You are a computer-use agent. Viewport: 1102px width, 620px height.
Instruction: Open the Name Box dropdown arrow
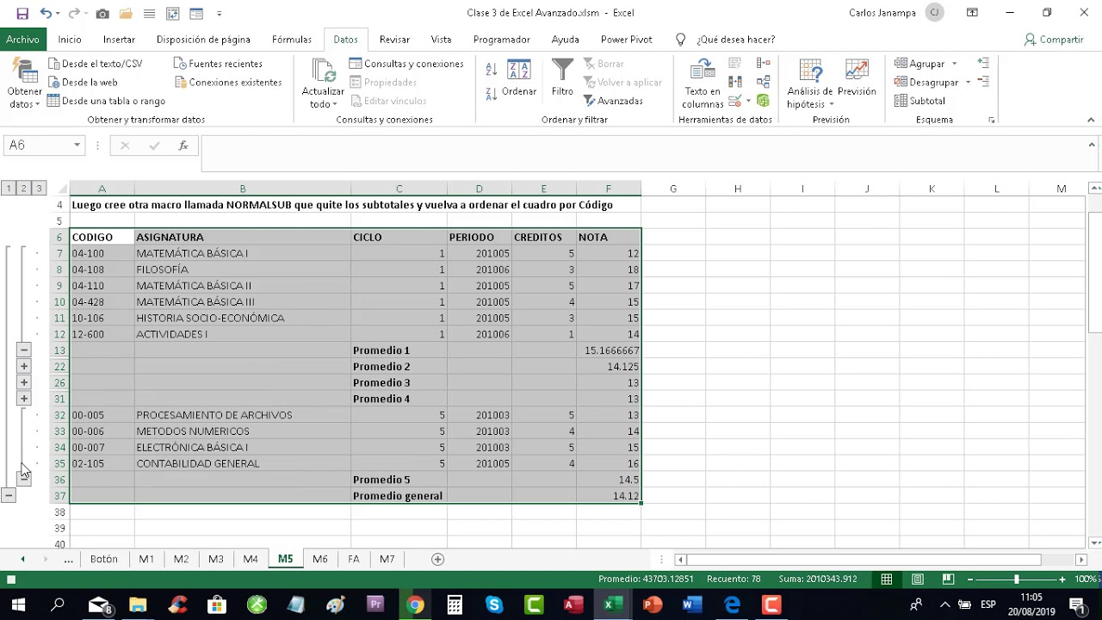[x=77, y=146]
